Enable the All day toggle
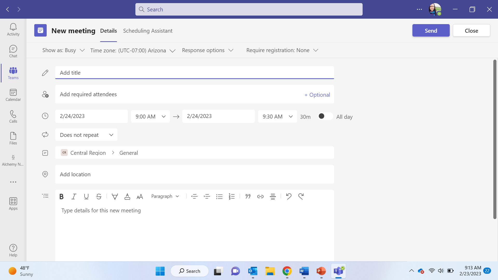 325,116
